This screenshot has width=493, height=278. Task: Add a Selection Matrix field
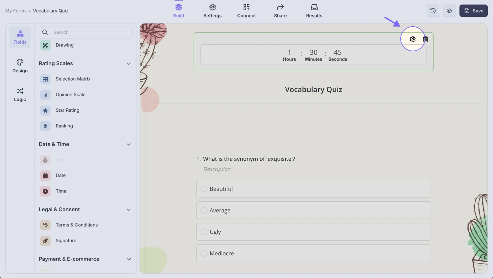pyautogui.click(x=73, y=79)
